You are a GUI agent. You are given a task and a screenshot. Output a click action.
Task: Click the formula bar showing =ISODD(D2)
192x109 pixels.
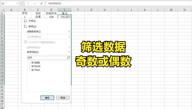coord(118,3)
